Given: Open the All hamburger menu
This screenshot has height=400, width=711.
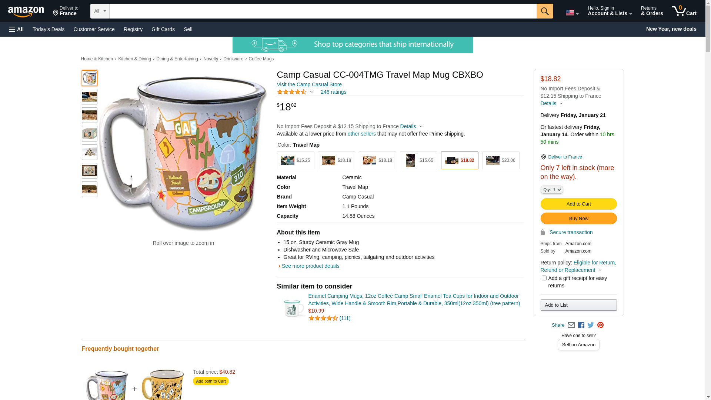Looking at the screenshot, I should (16, 29).
